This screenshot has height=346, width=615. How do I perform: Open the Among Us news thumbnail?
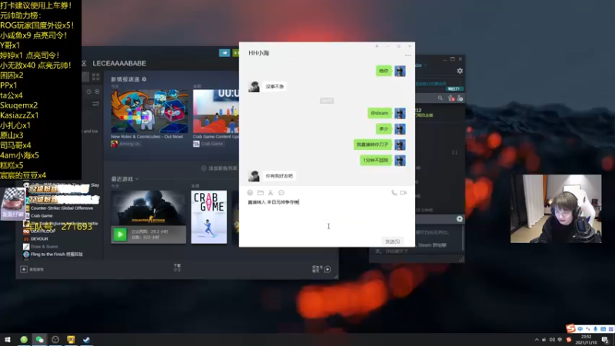[149, 111]
